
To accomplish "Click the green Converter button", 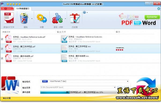I will click(x=152, y=17).
